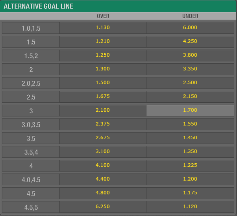
Task: Select Over 1.500 on line 2.0,2.5
Action: tap(103, 83)
